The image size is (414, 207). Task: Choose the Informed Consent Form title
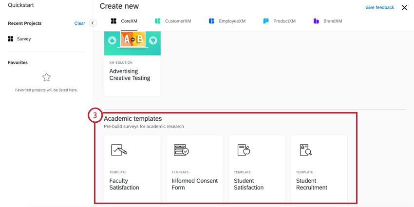(194, 184)
